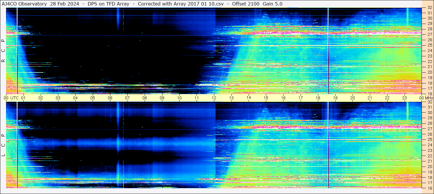Click the 21 MHz tick of LCP panel
Screen dimensions: 434x194
click(x=429, y=161)
